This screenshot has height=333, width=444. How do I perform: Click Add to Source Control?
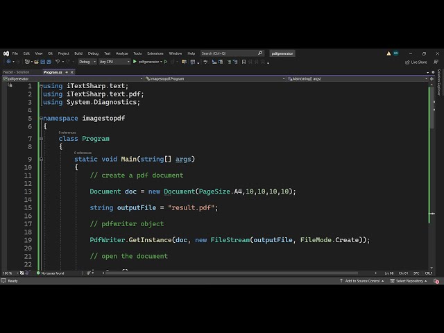click(362, 281)
